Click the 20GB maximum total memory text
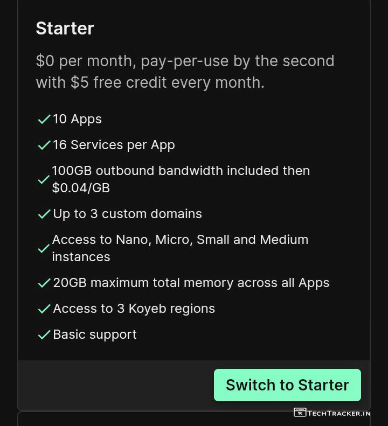The height and width of the screenshot is (426, 388). click(191, 283)
